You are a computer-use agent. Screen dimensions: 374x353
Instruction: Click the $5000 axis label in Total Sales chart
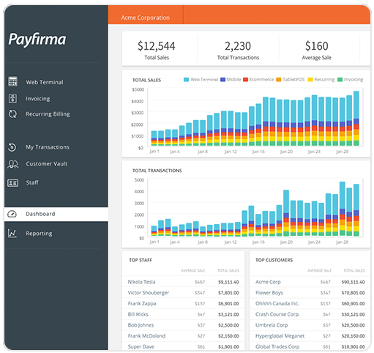pyautogui.click(x=138, y=89)
